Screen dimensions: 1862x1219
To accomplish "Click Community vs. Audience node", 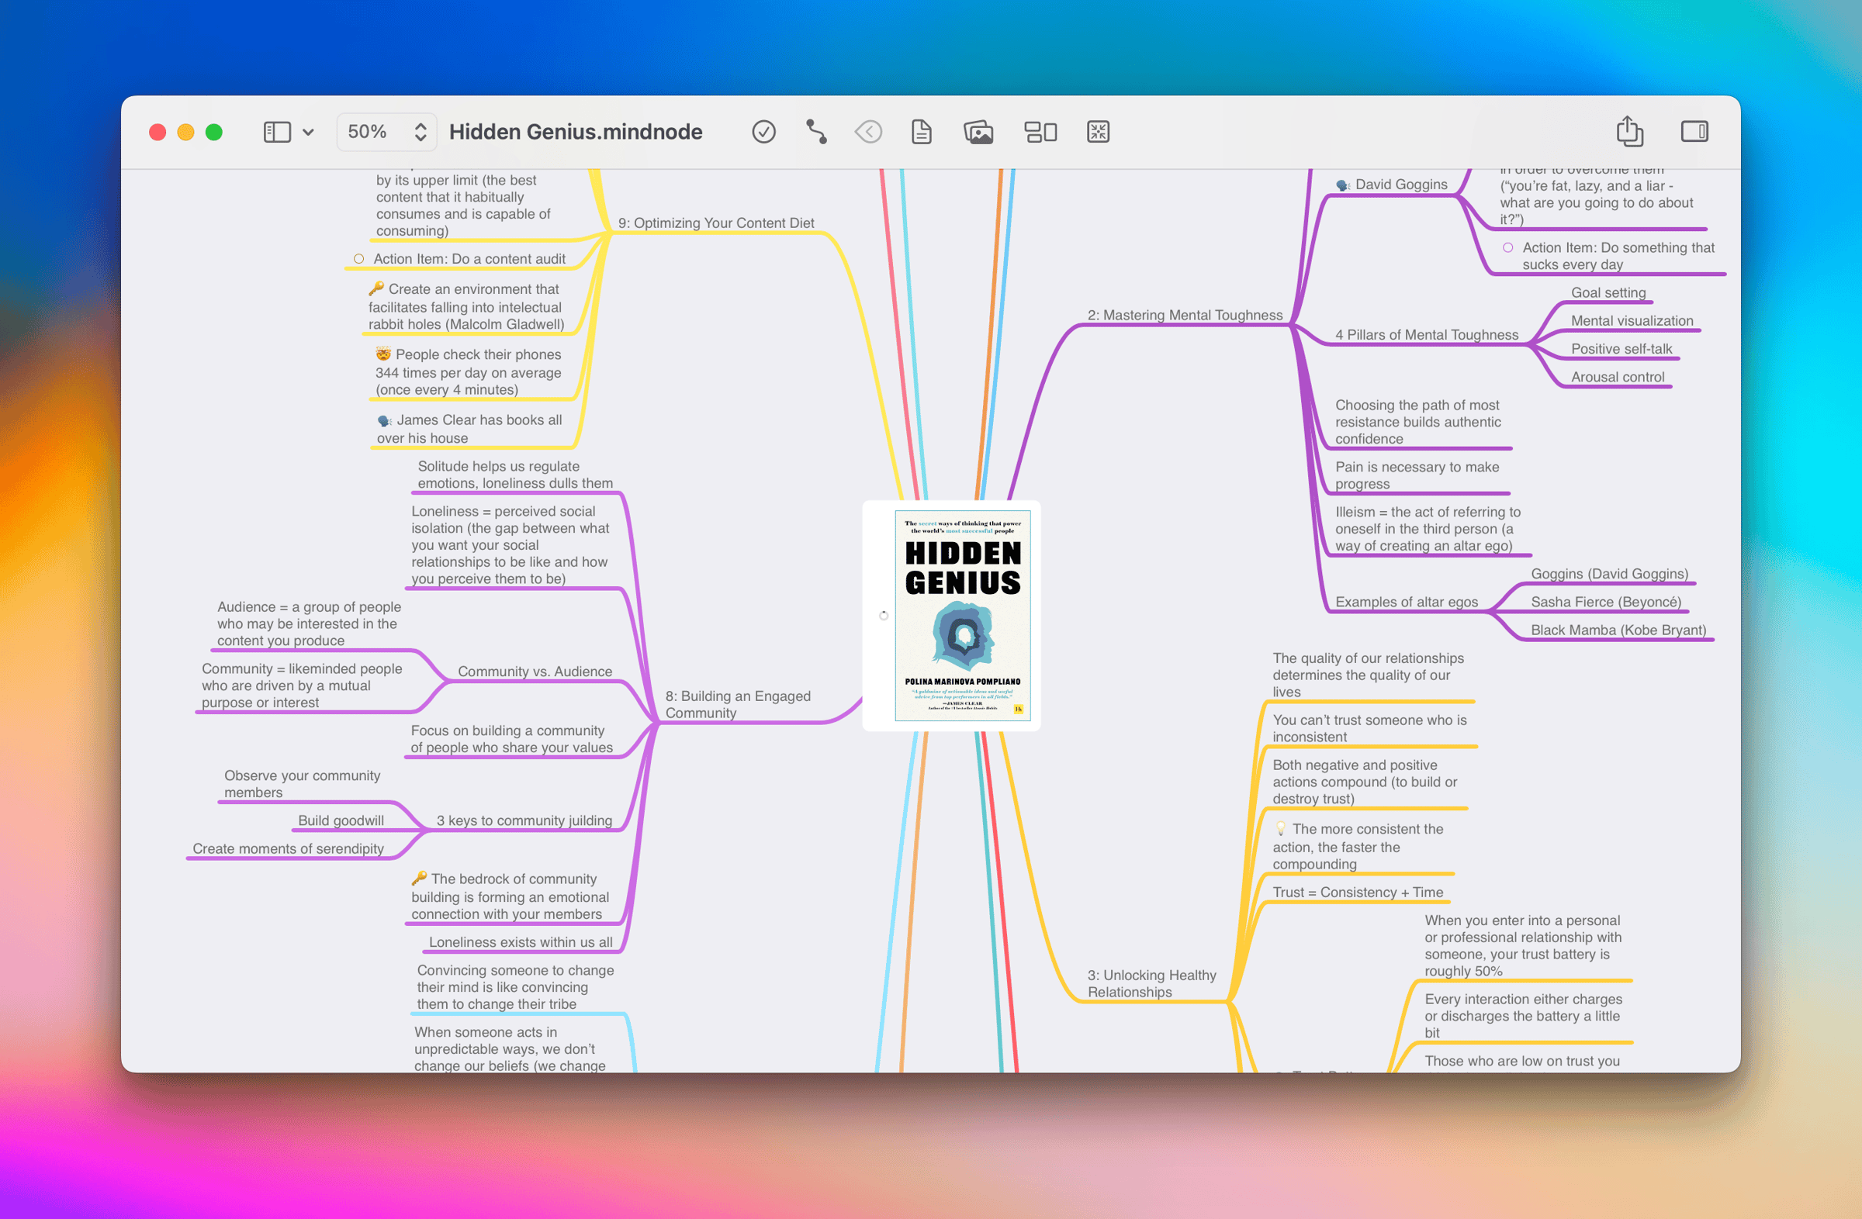I will click(x=535, y=672).
